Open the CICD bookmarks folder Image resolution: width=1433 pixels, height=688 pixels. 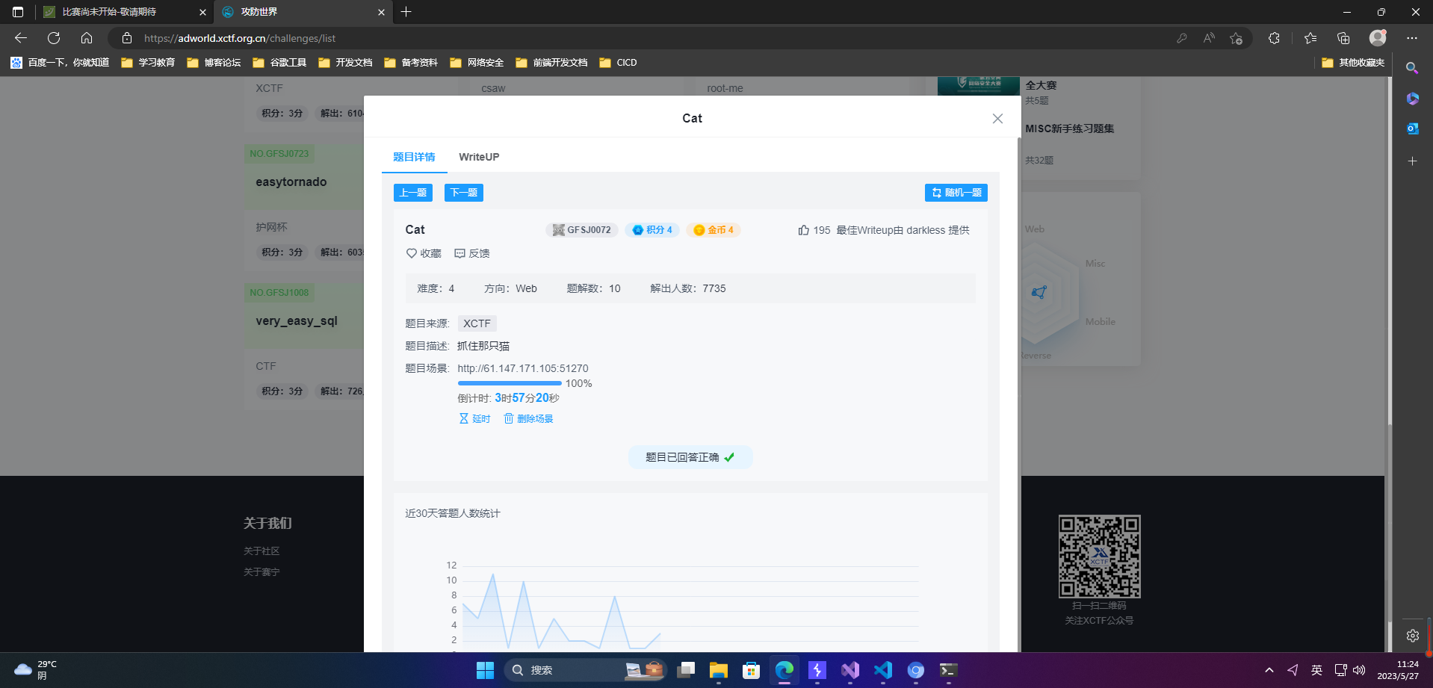click(x=618, y=63)
